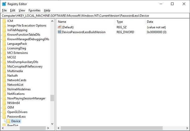This screenshot has width=190, height=131.
Task: Click the OEM folder icon
Action: (x=4, y=107)
